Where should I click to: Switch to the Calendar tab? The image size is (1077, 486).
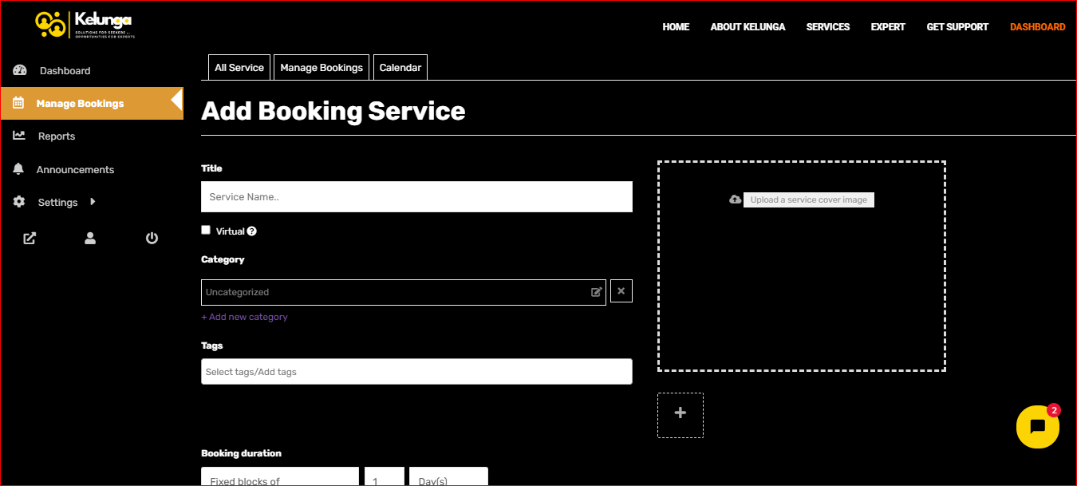(400, 68)
